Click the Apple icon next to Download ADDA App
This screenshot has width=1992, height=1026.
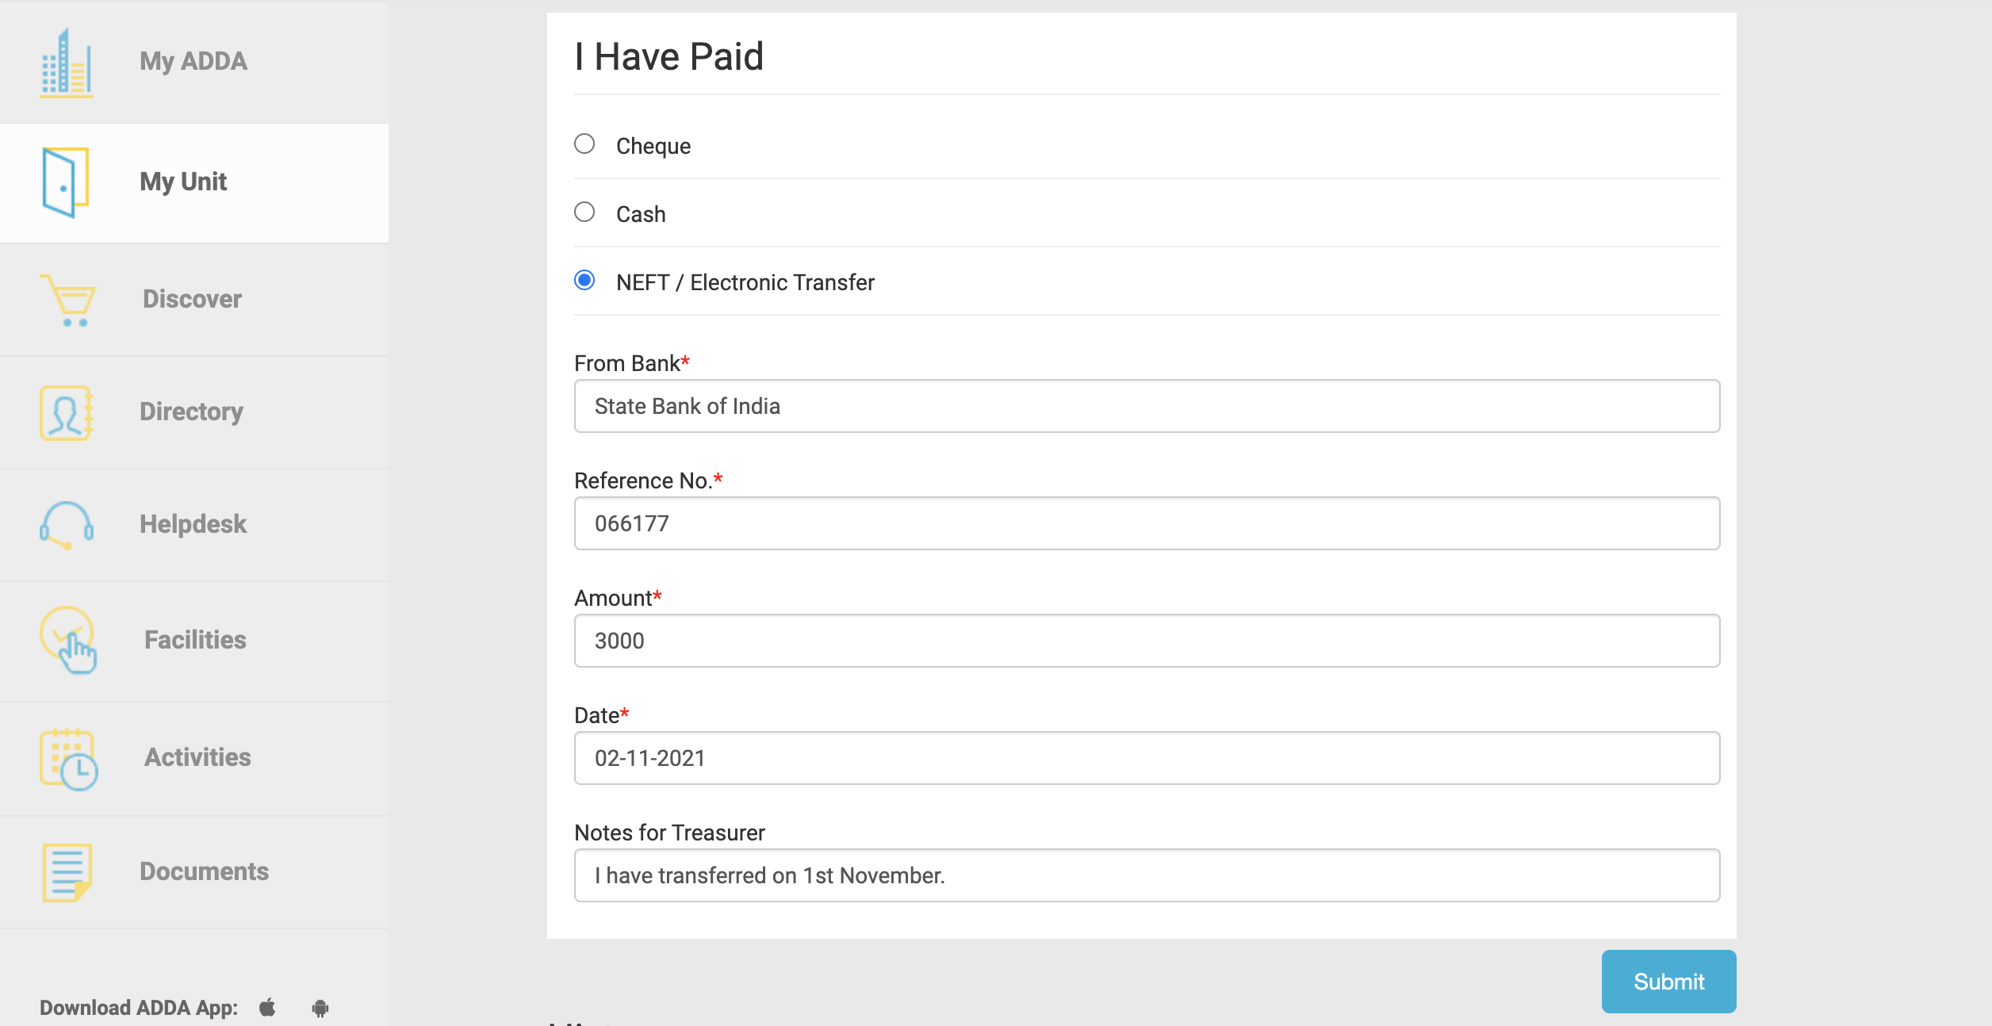(267, 1008)
